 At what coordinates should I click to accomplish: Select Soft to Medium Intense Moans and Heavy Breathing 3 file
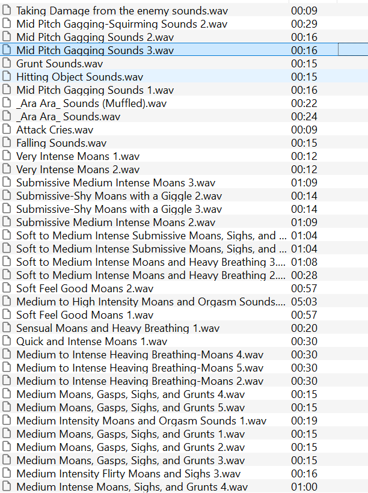(151, 262)
